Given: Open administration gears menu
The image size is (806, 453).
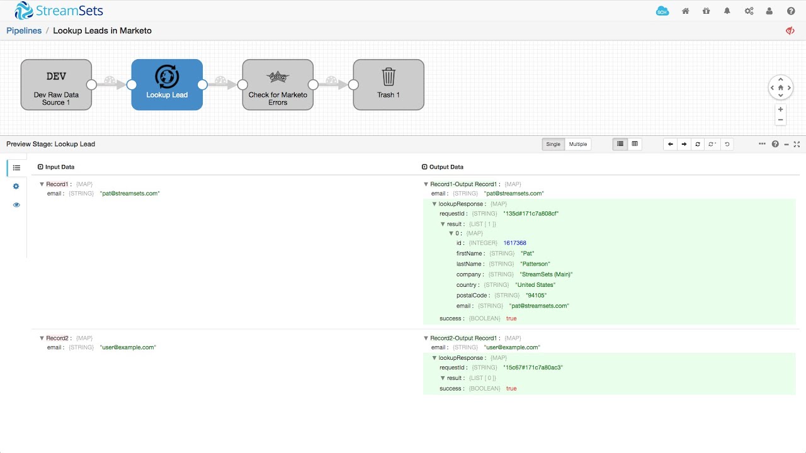Looking at the screenshot, I should (749, 11).
